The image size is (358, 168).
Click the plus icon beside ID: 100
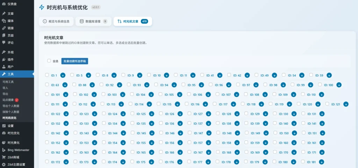click(339, 85)
